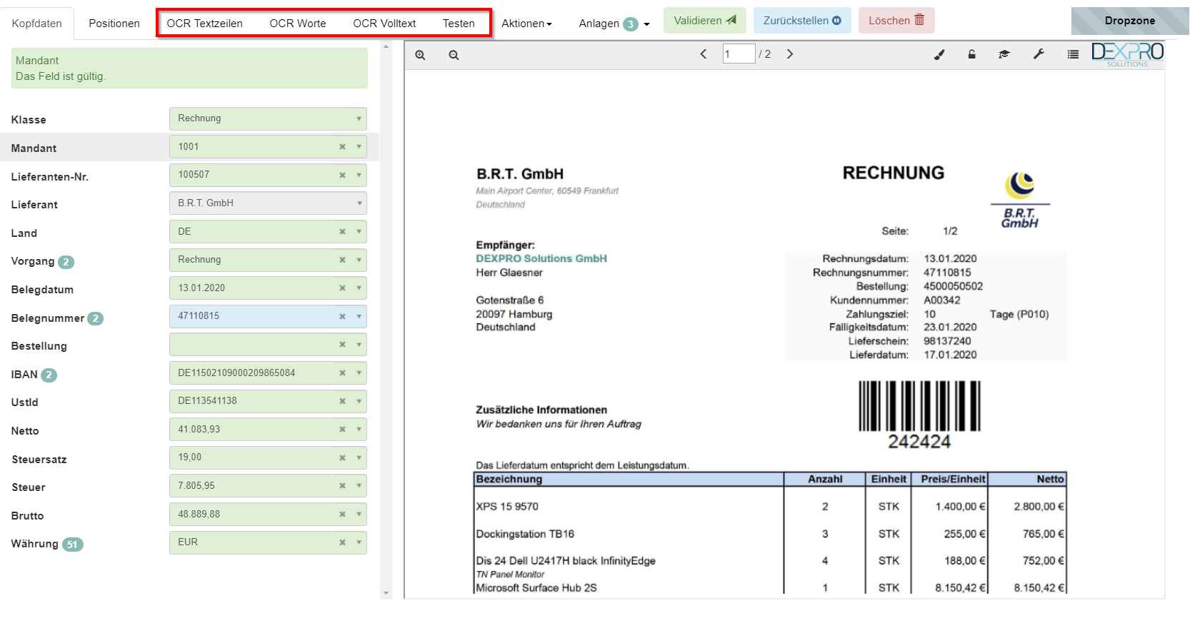Click the Zurückstellen button
The image size is (1190, 628).
tap(802, 21)
